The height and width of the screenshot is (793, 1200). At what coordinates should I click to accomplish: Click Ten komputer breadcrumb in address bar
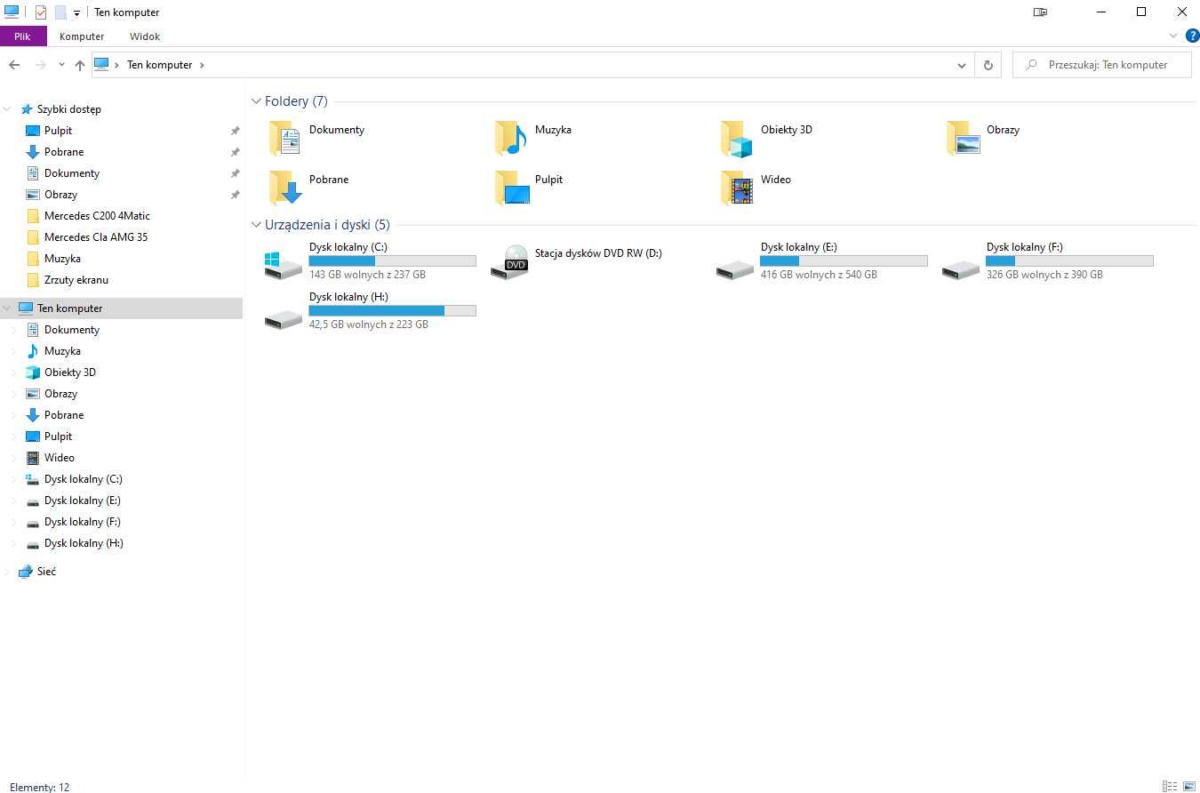point(160,65)
